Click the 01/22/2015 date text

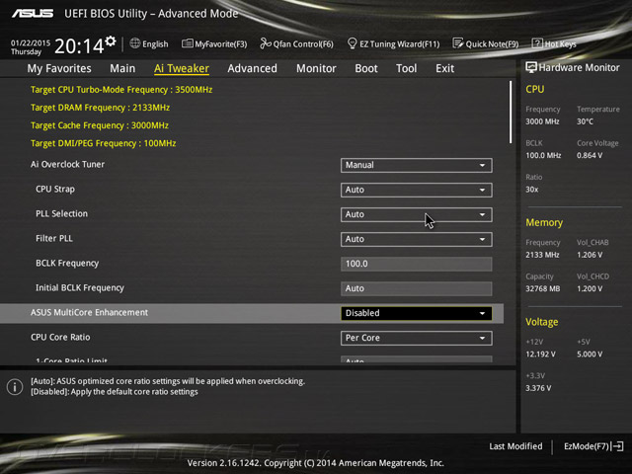(x=31, y=42)
